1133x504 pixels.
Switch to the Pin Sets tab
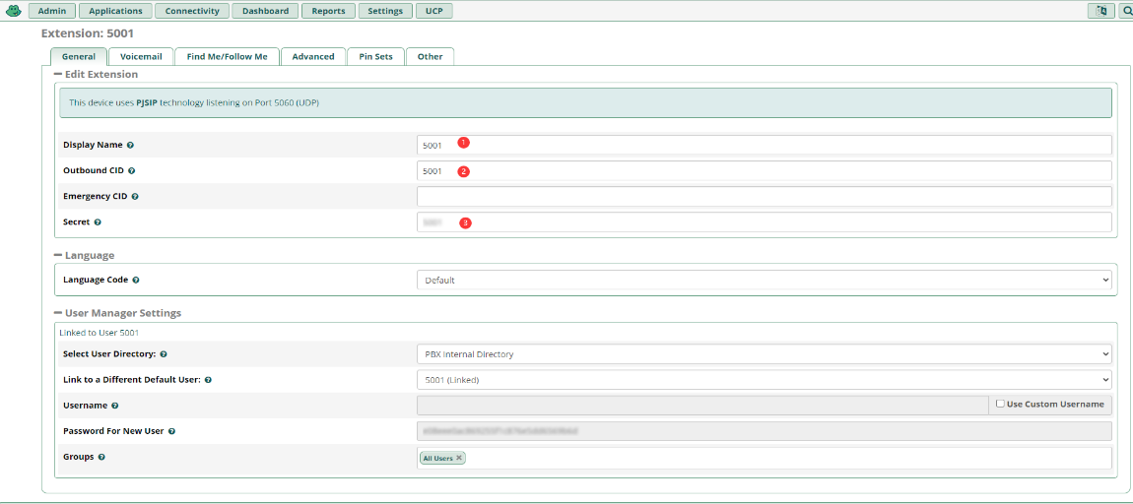click(375, 56)
